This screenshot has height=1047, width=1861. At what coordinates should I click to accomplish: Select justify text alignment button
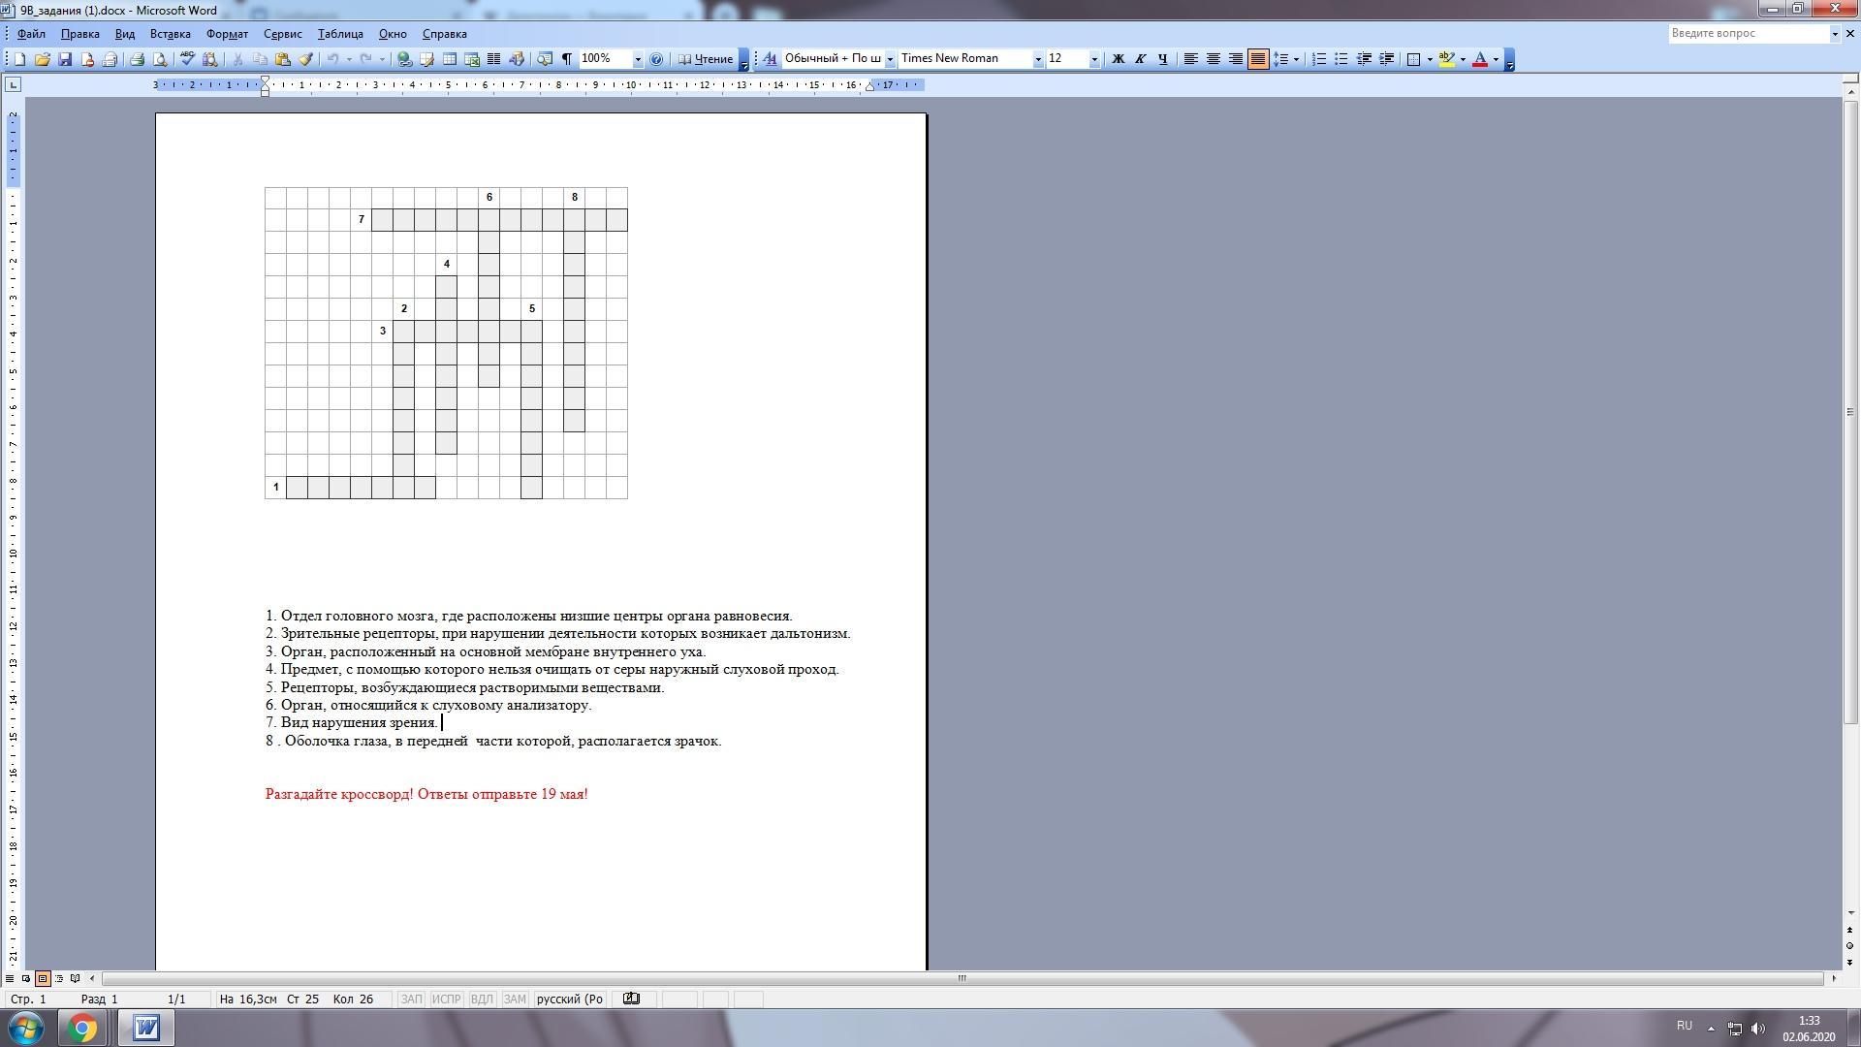(x=1257, y=59)
